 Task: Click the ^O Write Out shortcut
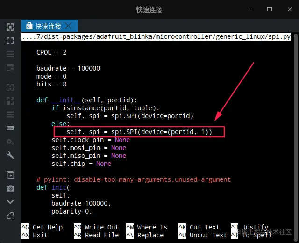coord(96,227)
